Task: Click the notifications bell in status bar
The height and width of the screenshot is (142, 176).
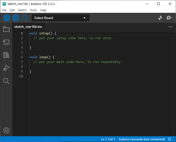Action: tap(169, 139)
